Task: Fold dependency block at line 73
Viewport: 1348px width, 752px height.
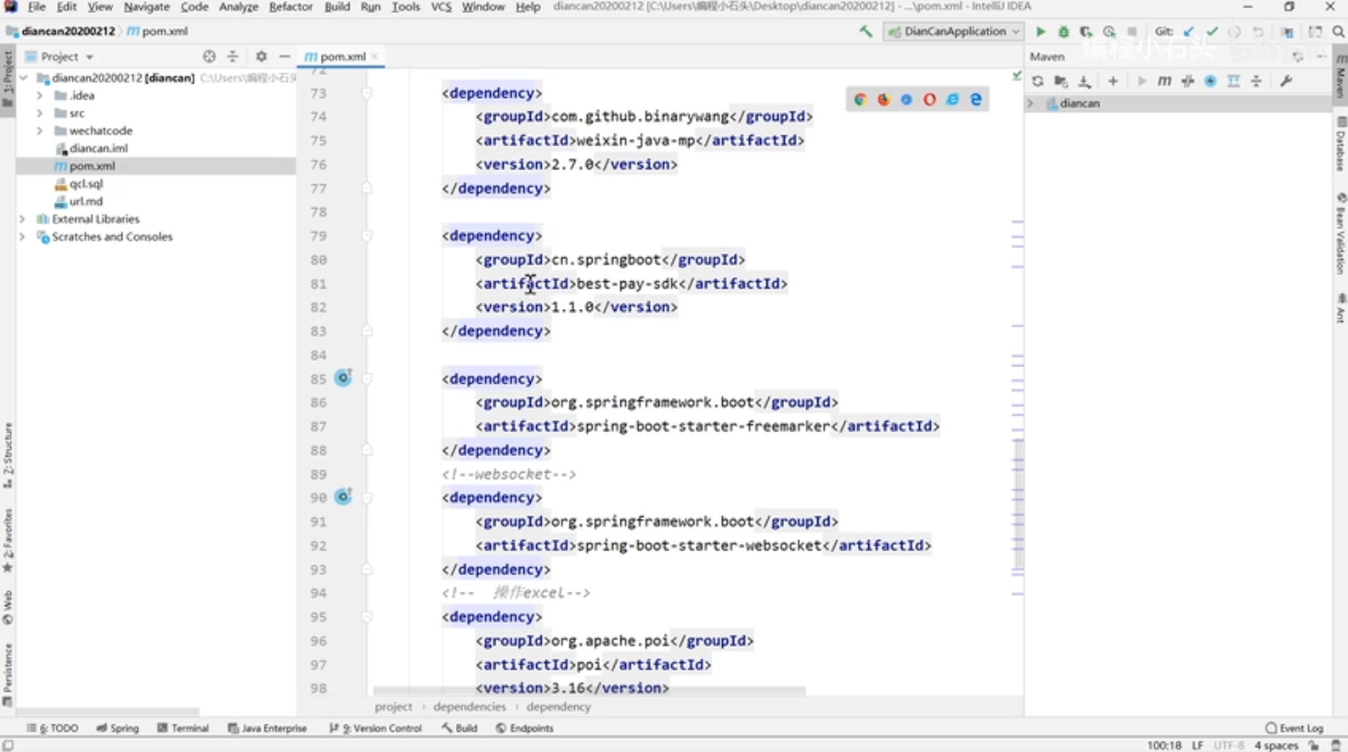Action: (367, 92)
